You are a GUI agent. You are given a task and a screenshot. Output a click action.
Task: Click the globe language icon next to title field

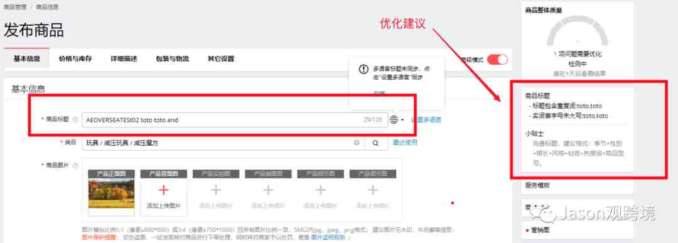pyautogui.click(x=394, y=120)
